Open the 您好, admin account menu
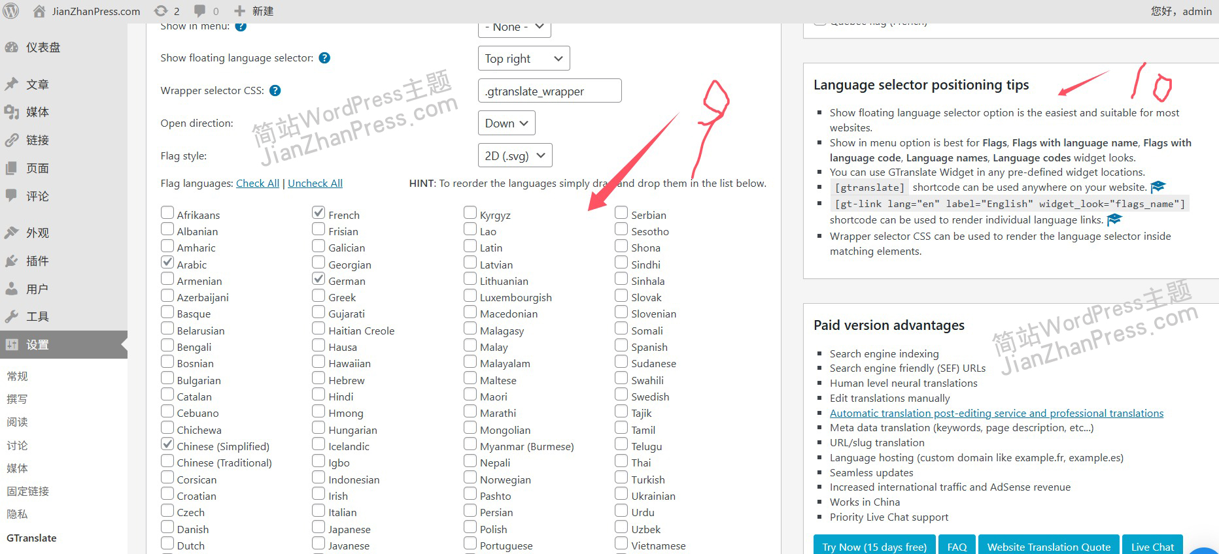Screen dimensions: 1219x554 tap(1181, 11)
